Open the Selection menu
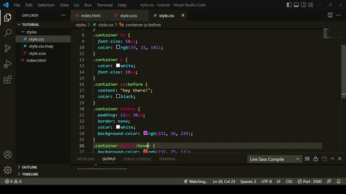Viewport: 346px width, 194px height. [46, 5]
